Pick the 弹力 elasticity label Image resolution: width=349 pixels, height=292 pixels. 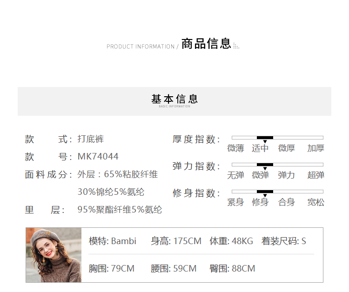tap(286, 175)
